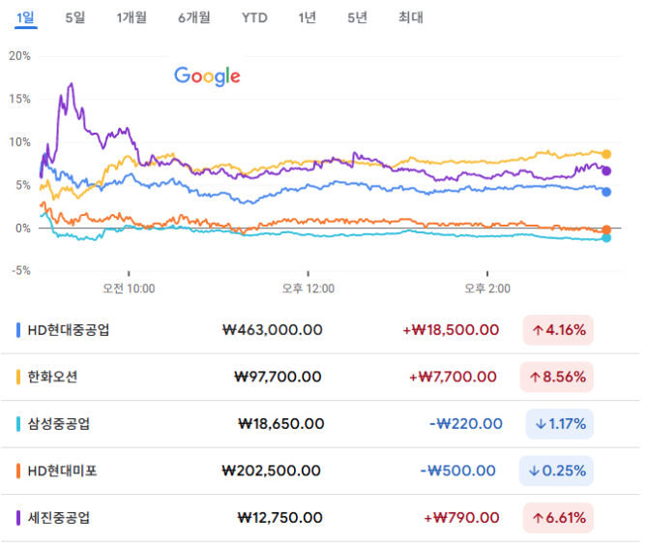Open the 세진중공업 stock row
The image size is (647, 550).
pos(320,518)
